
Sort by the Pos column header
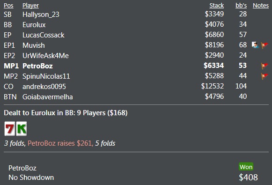pos(8,5)
